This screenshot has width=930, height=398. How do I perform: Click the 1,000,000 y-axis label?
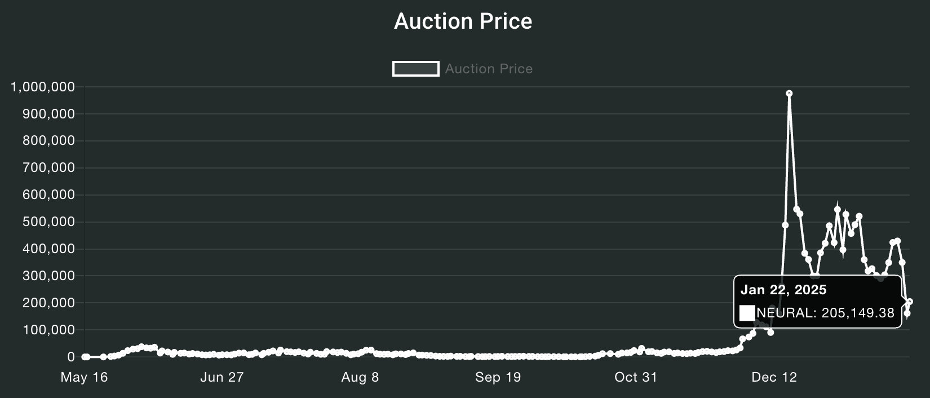(x=43, y=87)
